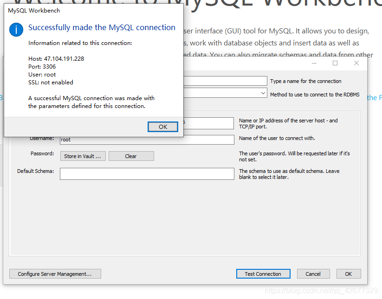Clear the stored password

pos(131,156)
